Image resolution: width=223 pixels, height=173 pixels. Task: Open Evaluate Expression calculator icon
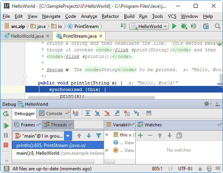tap(149, 113)
